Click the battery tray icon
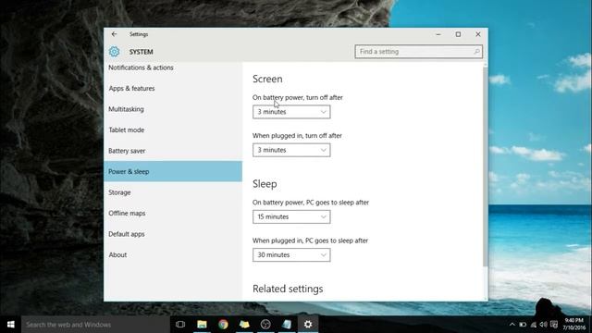 (x=523, y=325)
